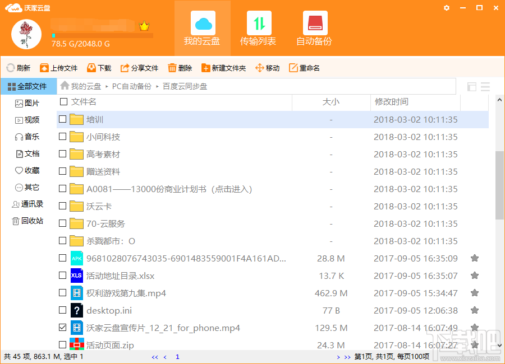Sort by 大小 size column header
The image size is (505, 364).
click(x=331, y=102)
